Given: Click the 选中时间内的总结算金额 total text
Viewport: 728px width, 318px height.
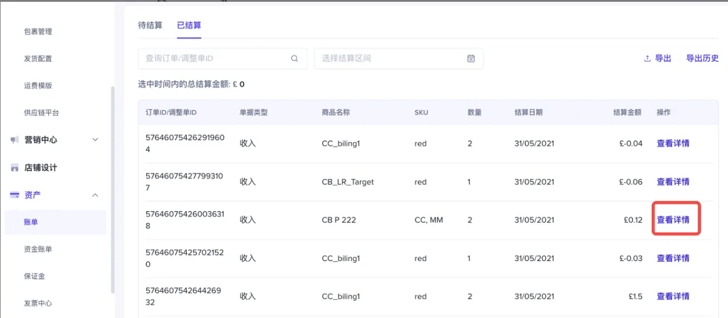Looking at the screenshot, I should pyautogui.click(x=191, y=85).
